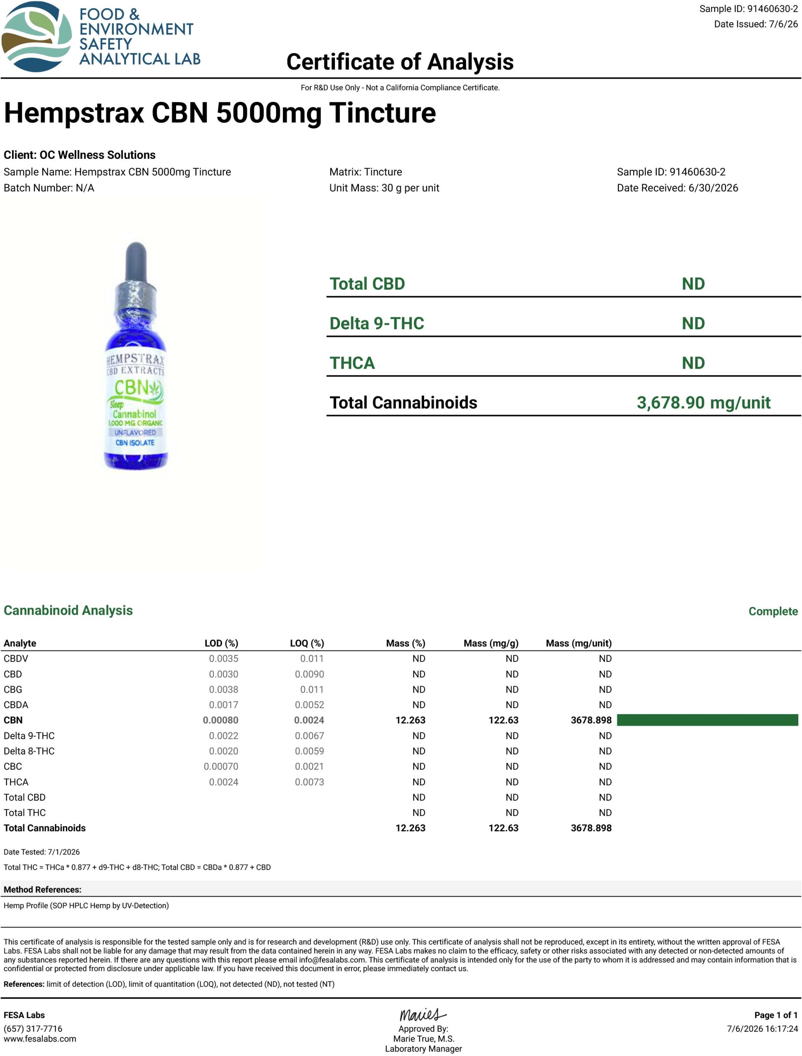Screen dimensions: 802x1056
Task: Click 'Matrix: Tincture'
Action: (x=366, y=172)
